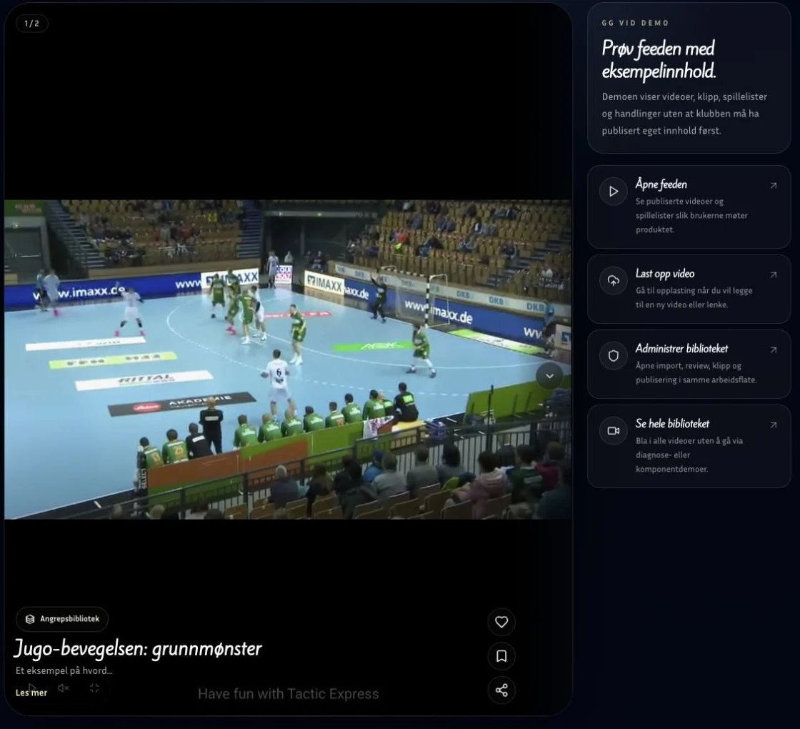Expand description with Les mer

31,693
